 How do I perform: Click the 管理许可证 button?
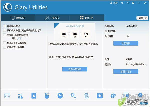(126, 71)
